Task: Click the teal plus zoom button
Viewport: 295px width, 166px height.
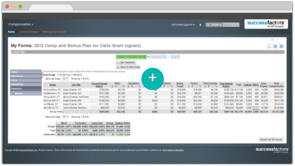Action: (x=152, y=79)
